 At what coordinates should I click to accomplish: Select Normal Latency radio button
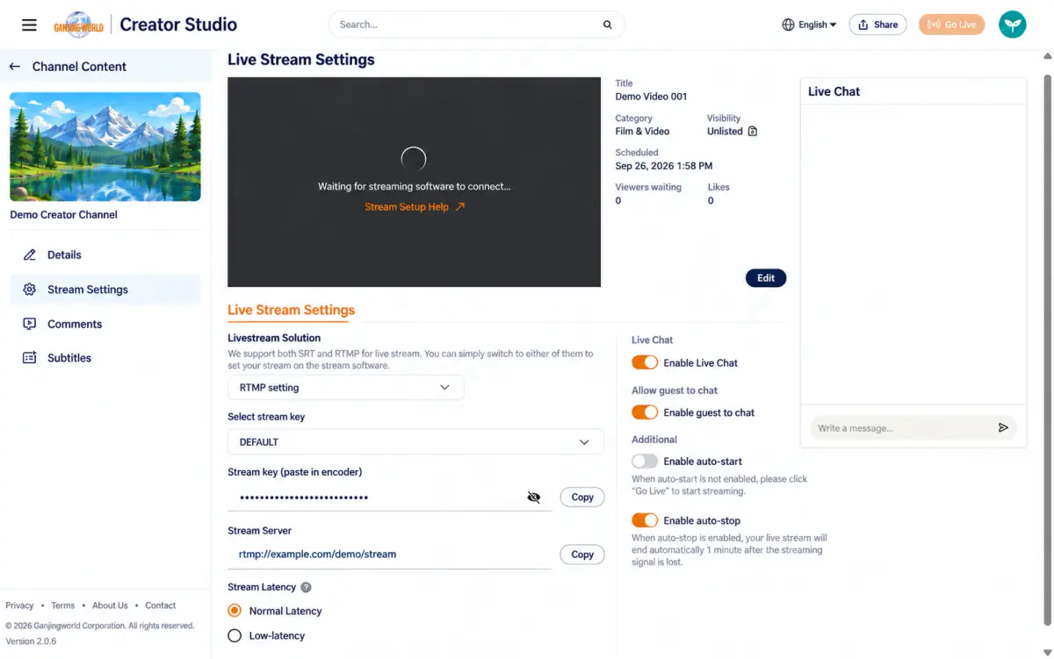(x=235, y=611)
